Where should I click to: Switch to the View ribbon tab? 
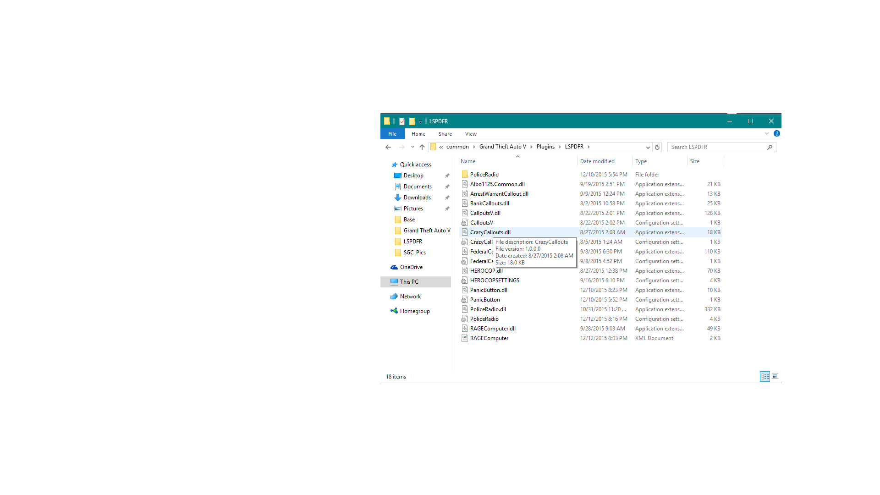coord(471,134)
